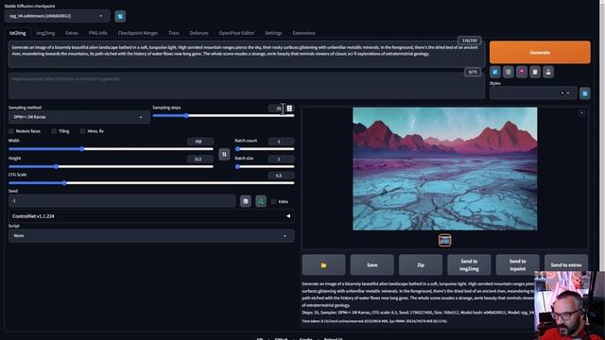The image size is (605, 340).
Task: Click the width-height swap icon
Action: (x=224, y=154)
